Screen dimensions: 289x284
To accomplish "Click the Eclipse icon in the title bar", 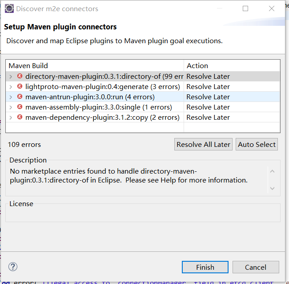I will pos(9,8).
